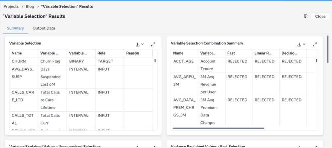Switch to the Summary tab
Screen dimensions: 332x148
[x=15, y=28]
